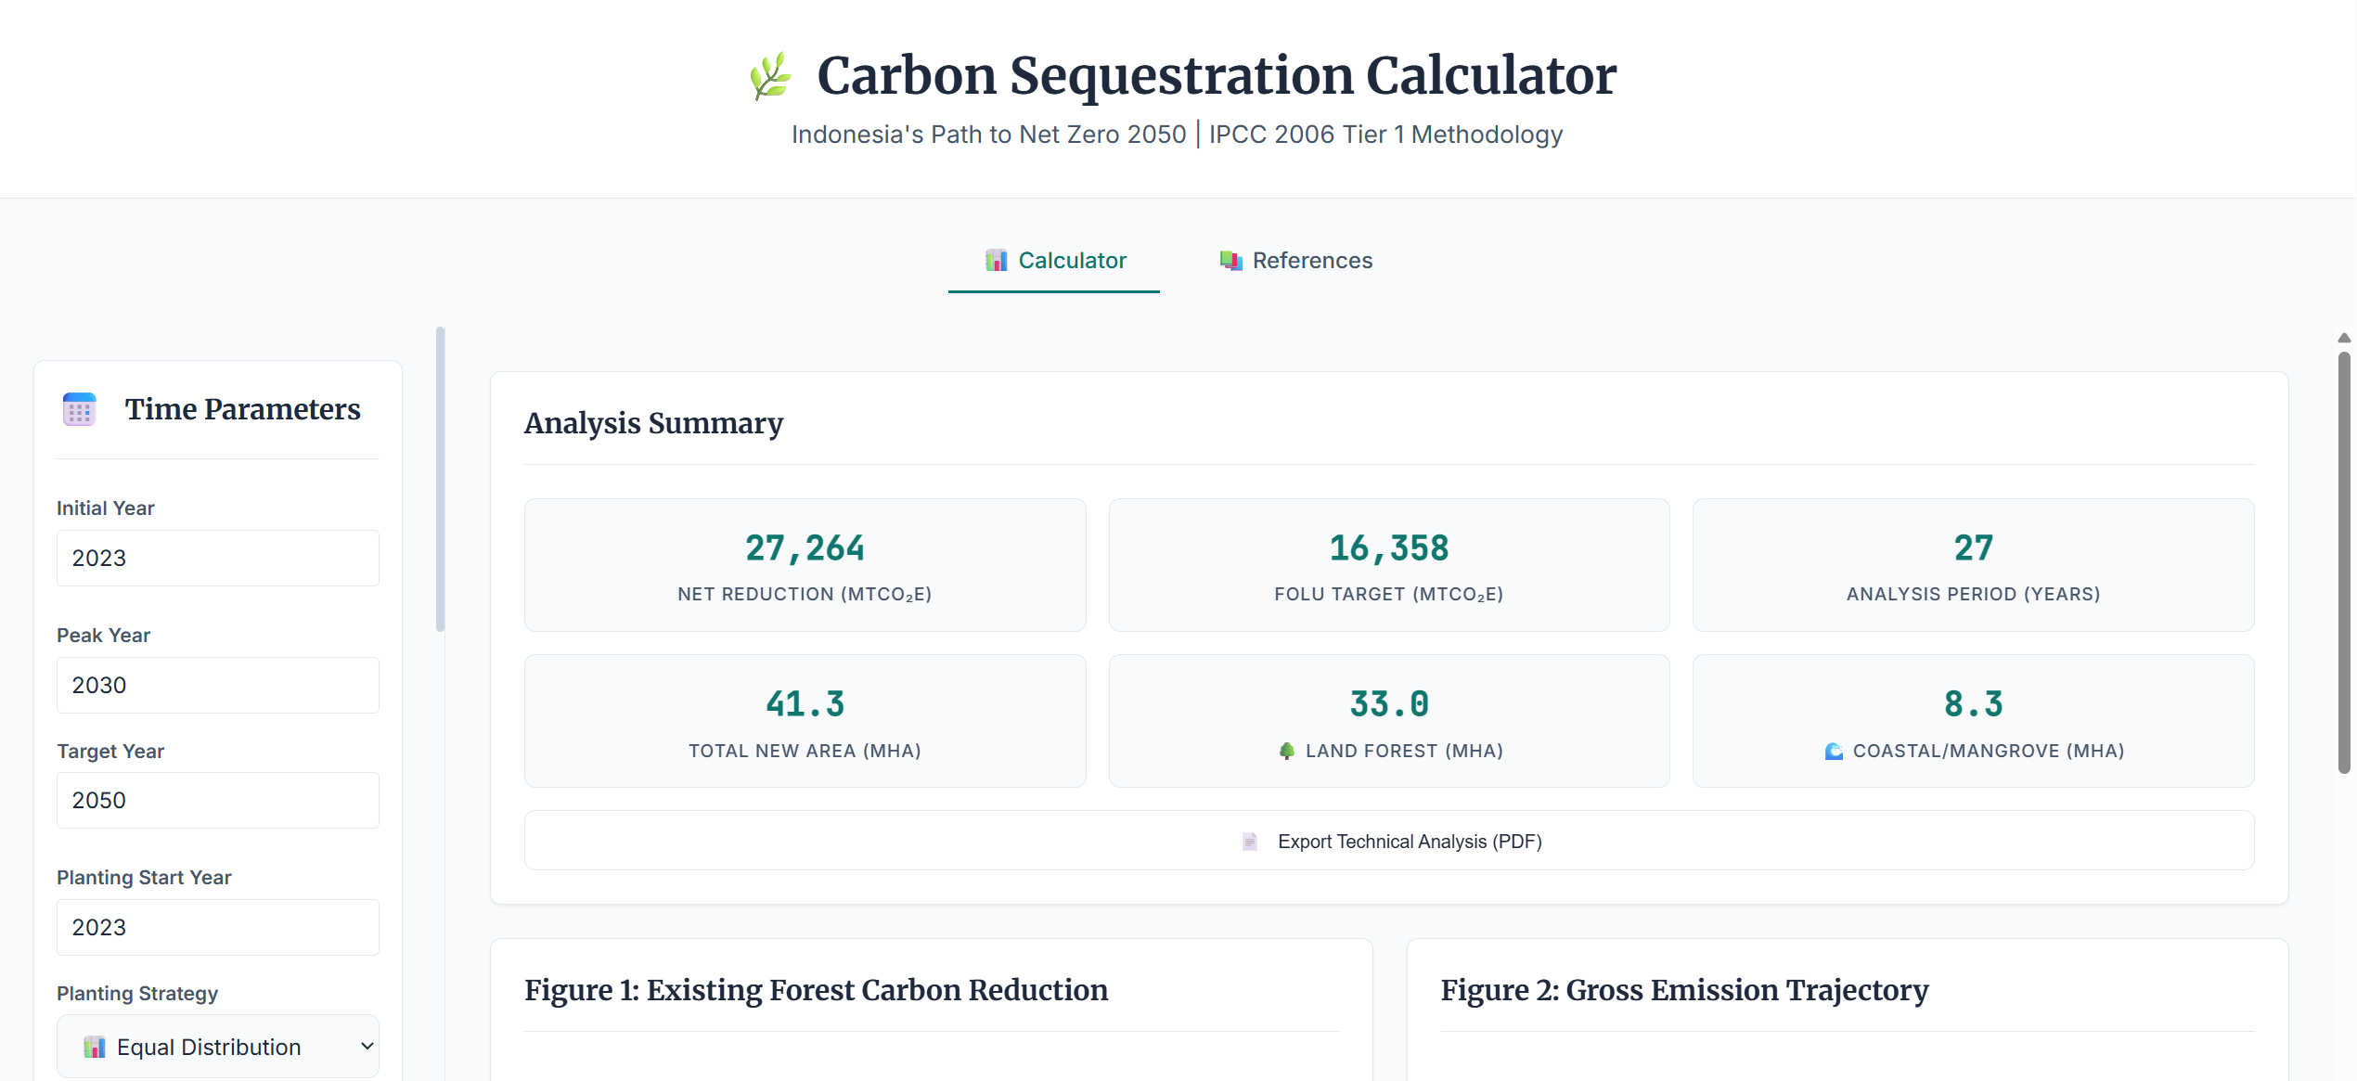Click the books icon on References tab
Viewport: 2357px width, 1081px height.
click(x=1230, y=261)
